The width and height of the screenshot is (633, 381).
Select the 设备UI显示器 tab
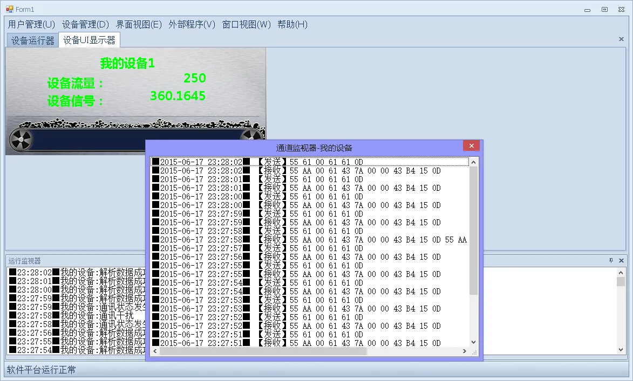tap(89, 40)
